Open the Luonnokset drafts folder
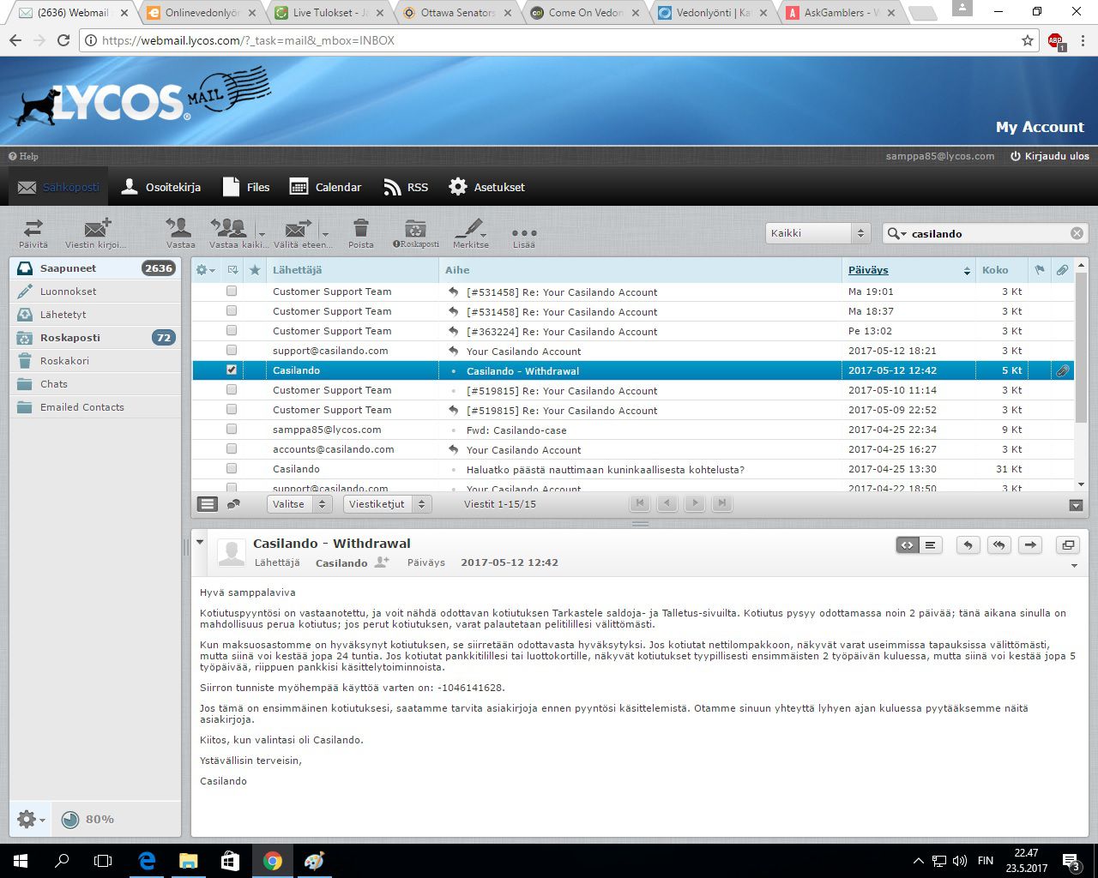 pos(95,292)
